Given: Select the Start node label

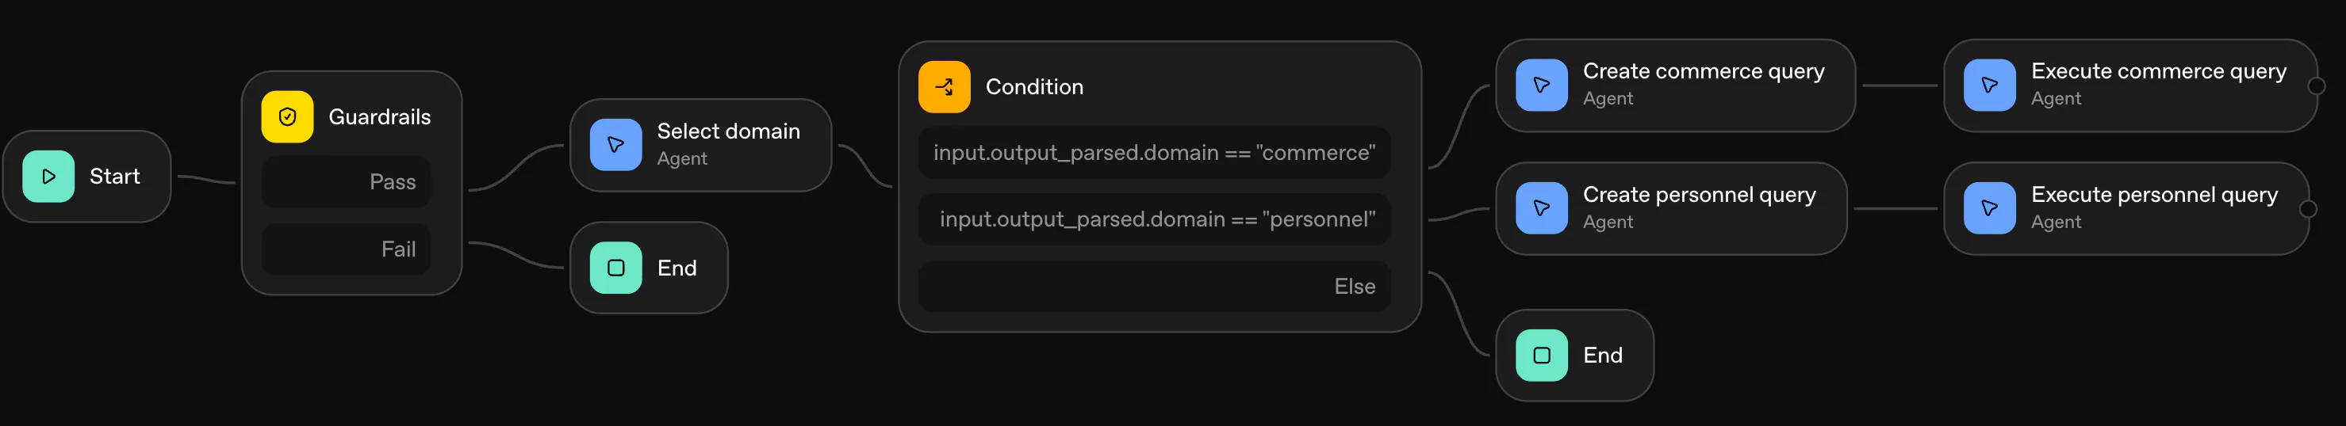Looking at the screenshot, I should point(115,177).
